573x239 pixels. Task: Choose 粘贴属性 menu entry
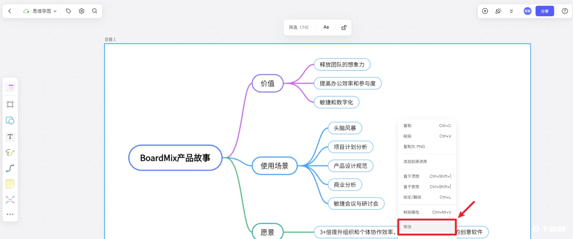(427, 212)
